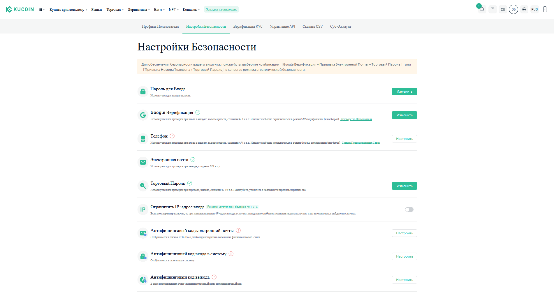The height and width of the screenshot is (294, 554).
Task: Open the wallet icon in header
Action: (x=503, y=9)
